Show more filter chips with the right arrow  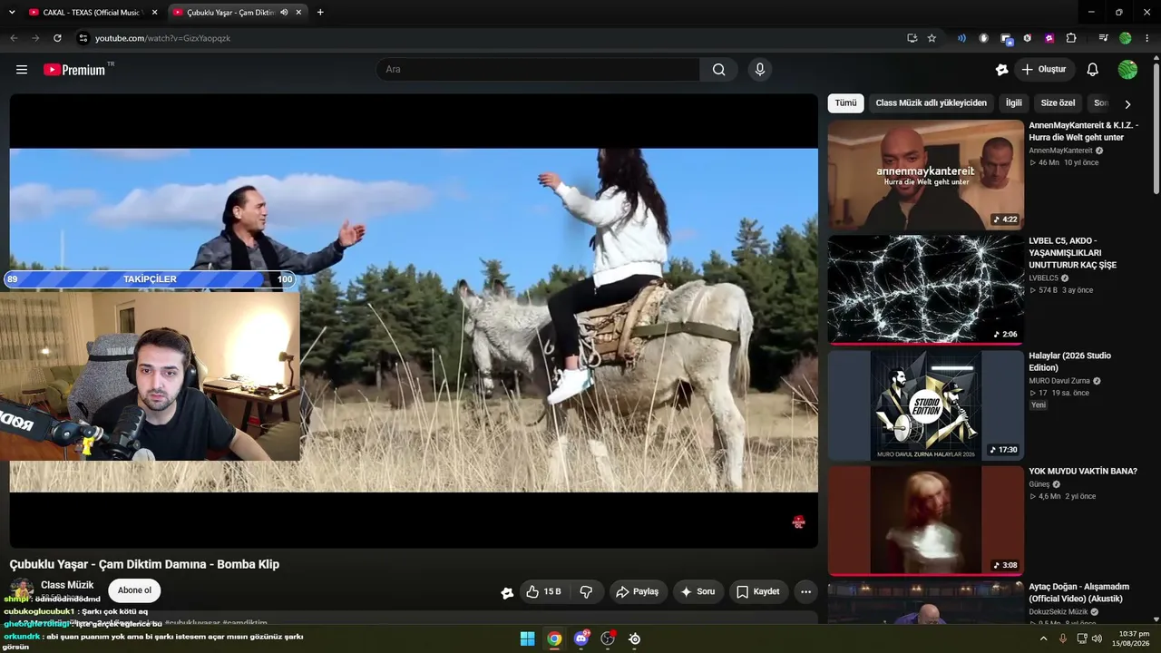coord(1127,104)
